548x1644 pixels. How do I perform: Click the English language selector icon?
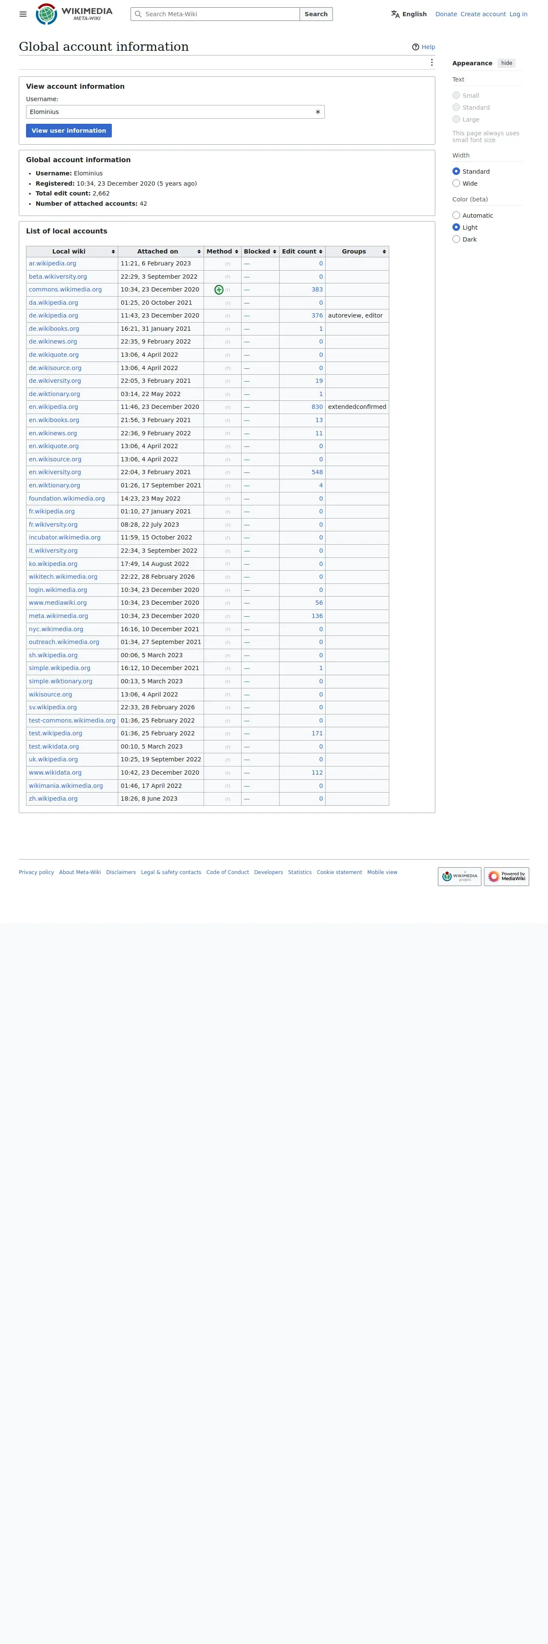coord(396,14)
